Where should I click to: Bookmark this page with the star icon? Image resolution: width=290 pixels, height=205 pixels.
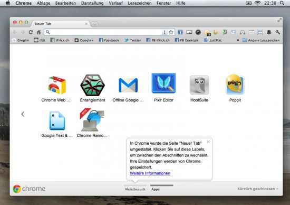[x=171, y=32]
